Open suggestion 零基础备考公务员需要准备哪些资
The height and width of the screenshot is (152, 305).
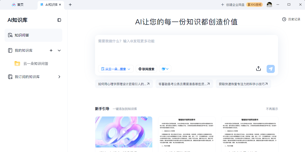click(x=184, y=84)
